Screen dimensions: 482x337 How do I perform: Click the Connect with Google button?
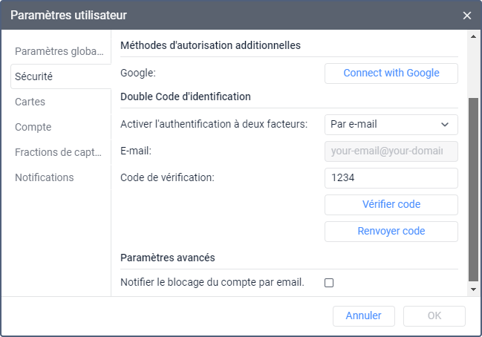(391, 73)
